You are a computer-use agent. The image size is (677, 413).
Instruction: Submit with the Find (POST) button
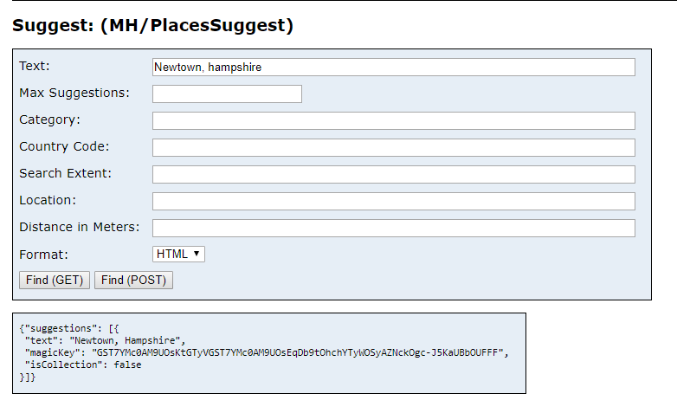133,280
